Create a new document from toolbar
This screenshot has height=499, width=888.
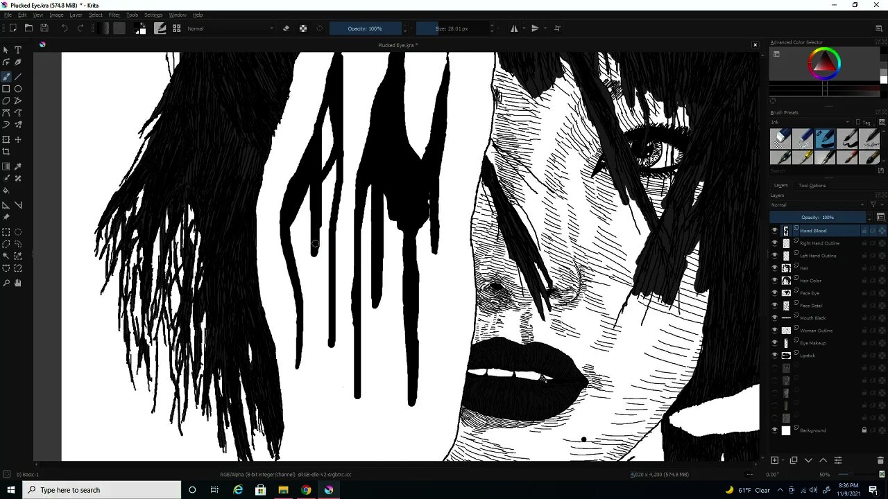(12, 28)
